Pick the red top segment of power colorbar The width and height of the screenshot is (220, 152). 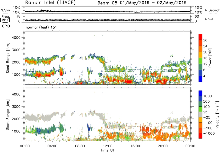tap(200, 37)
